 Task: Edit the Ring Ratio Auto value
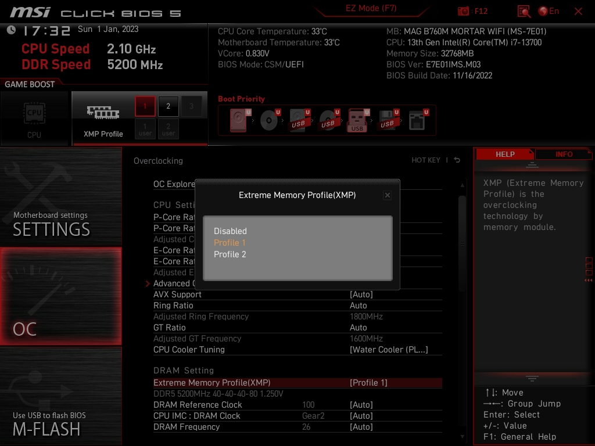click(x=358, y=305)
